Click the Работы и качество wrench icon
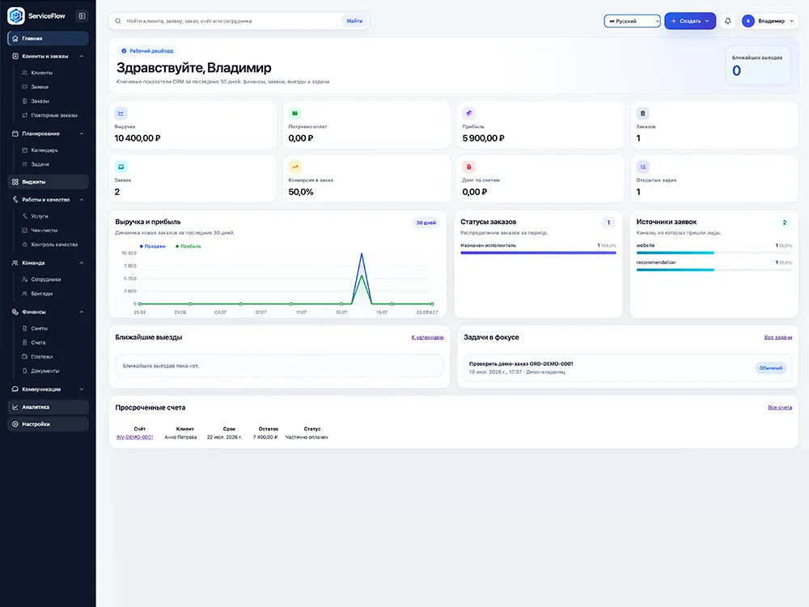 point(15,199)
